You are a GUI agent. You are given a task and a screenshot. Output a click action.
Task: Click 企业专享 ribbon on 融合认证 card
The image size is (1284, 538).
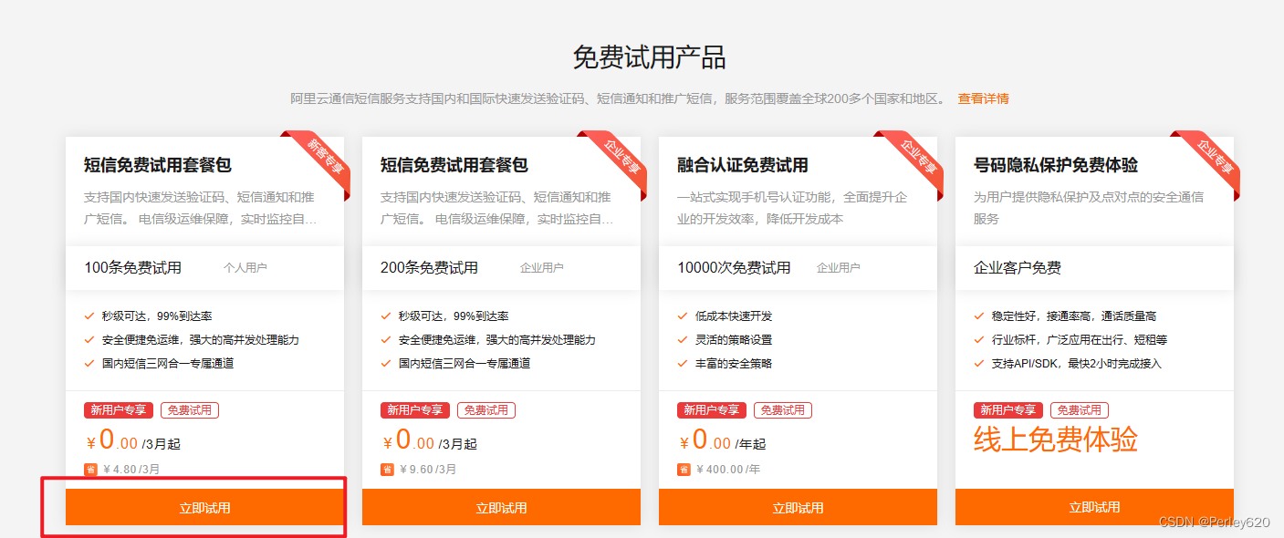(913, 160)
